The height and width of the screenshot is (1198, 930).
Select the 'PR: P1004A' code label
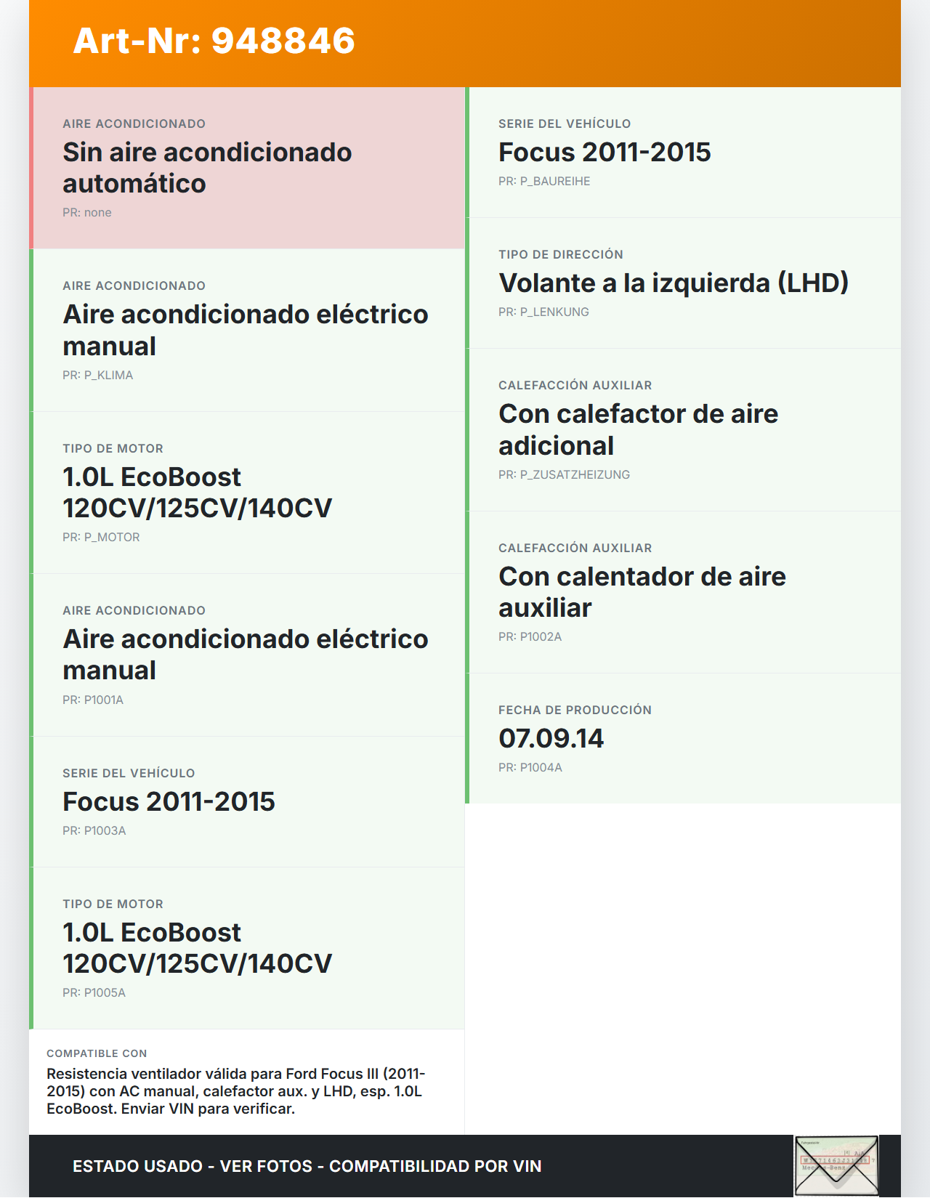point(530,767)
